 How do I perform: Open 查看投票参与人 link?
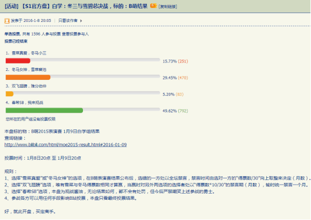(x=75, y=34)
